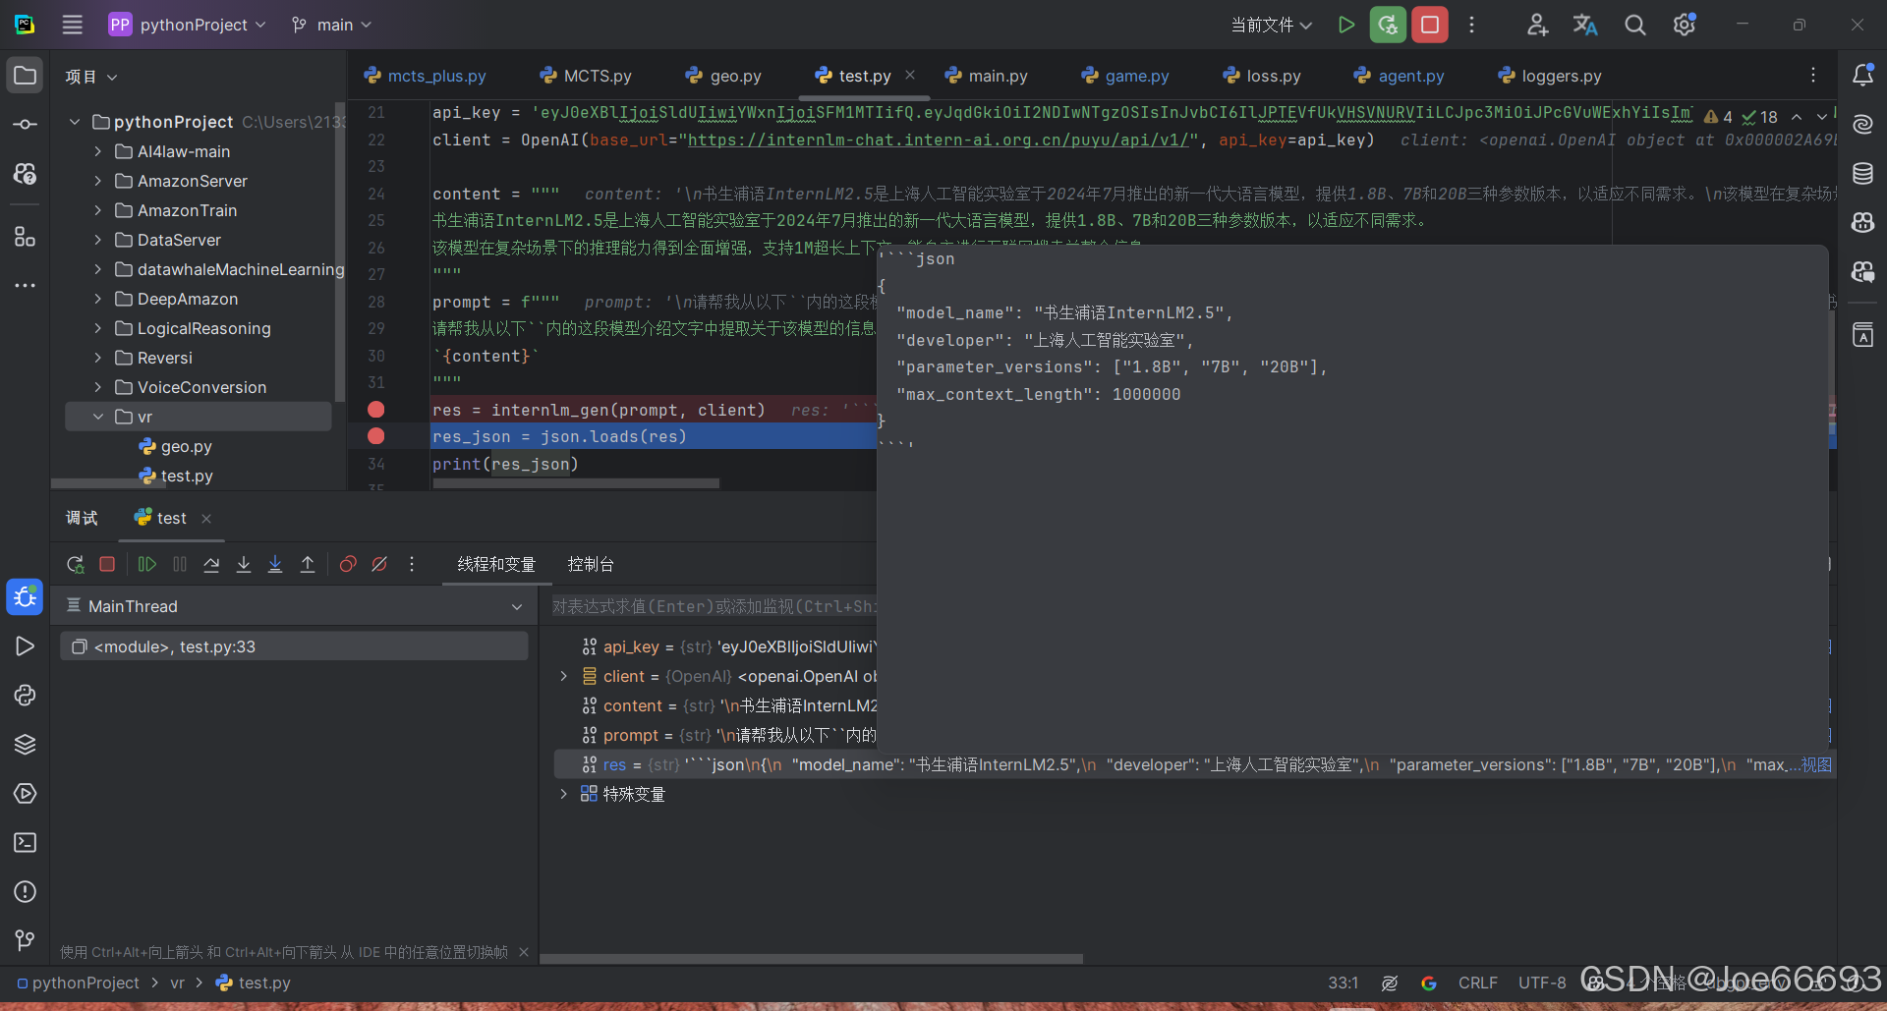1887x1011 pixels.
Task: Expand the AI4law-main folder
Action: [x=97, y=151]
